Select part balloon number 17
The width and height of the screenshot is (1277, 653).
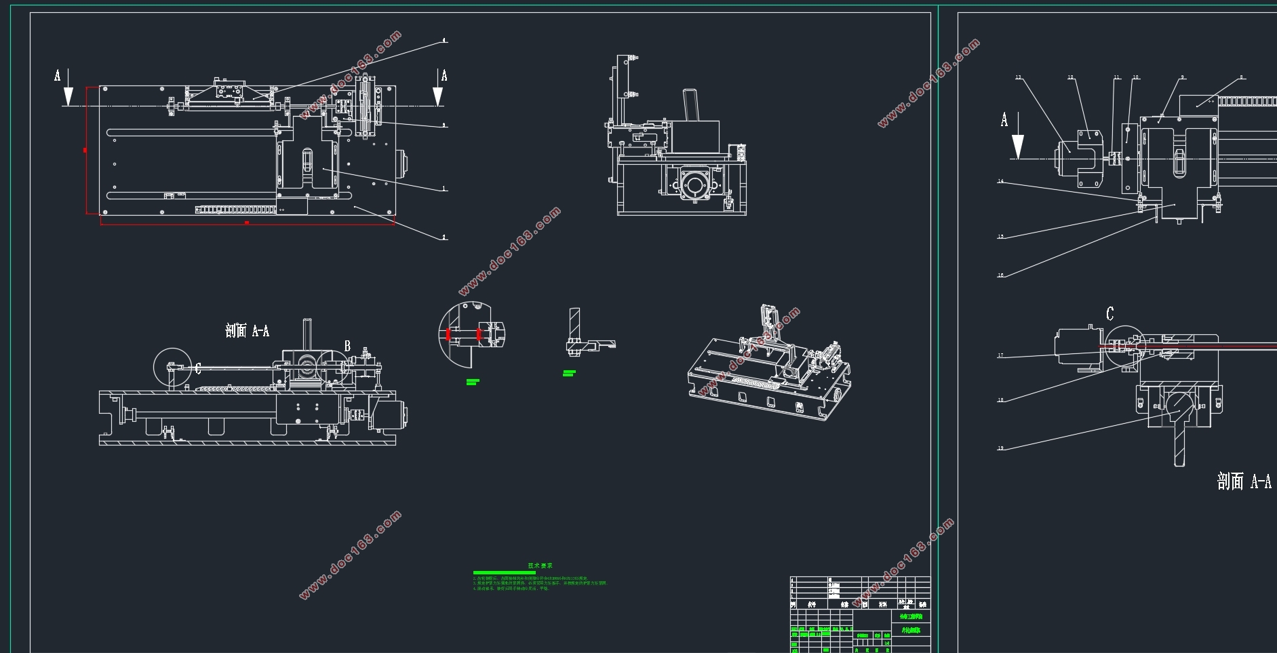tap(1000, 355)
